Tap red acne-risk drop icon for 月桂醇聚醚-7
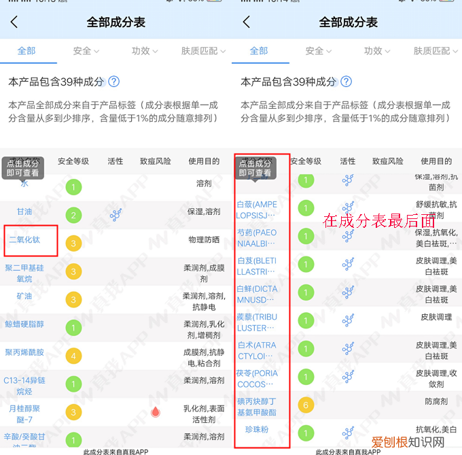This screenshot has width=462, height=455. (156, 412)
